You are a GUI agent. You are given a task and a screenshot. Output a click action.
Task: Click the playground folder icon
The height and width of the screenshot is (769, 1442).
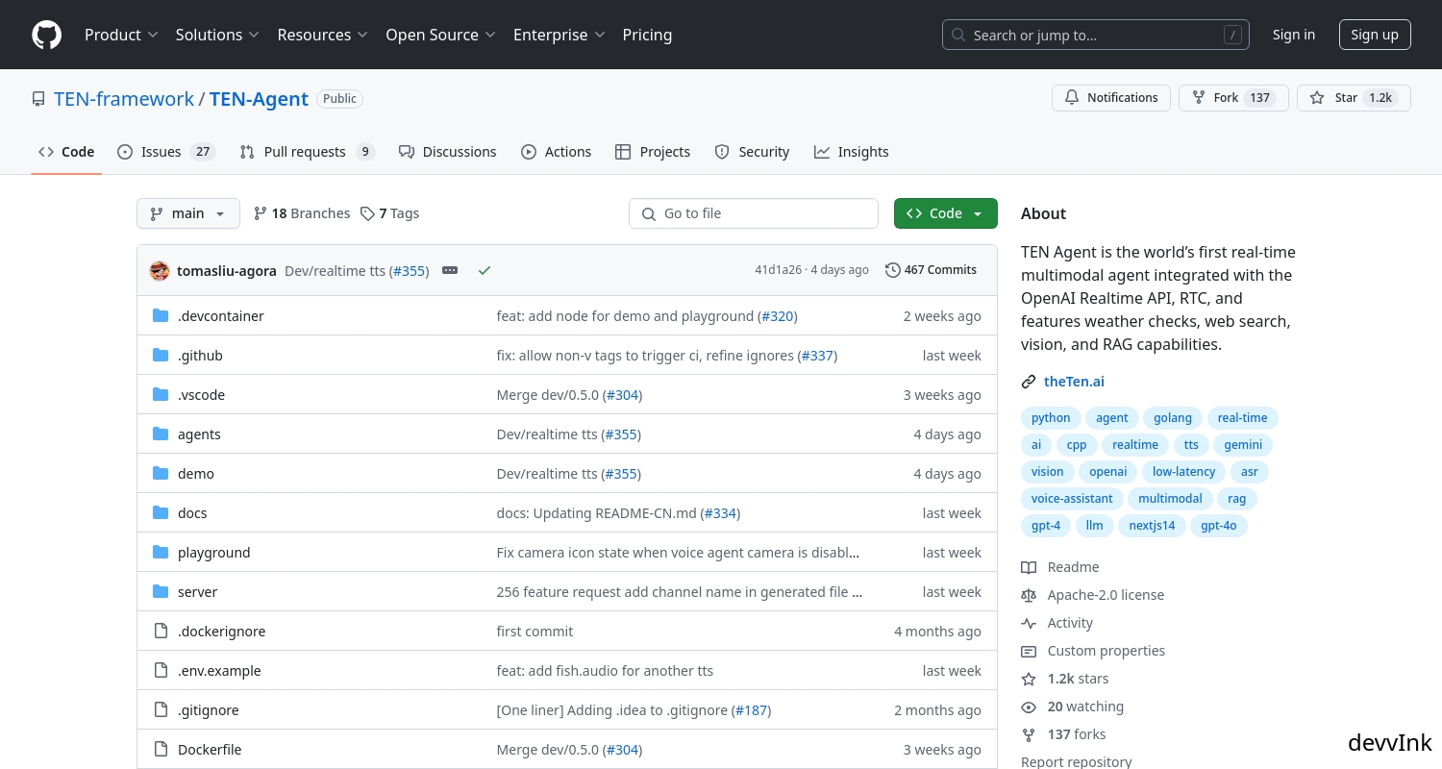tap(161, 552)
